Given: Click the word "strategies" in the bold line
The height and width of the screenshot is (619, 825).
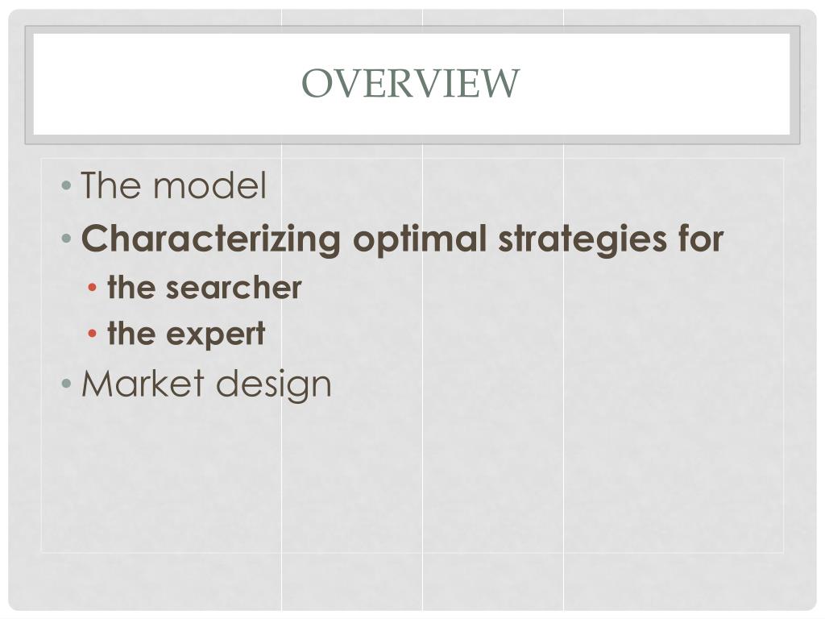Looking at the screenshot, I should click(582, 239).
